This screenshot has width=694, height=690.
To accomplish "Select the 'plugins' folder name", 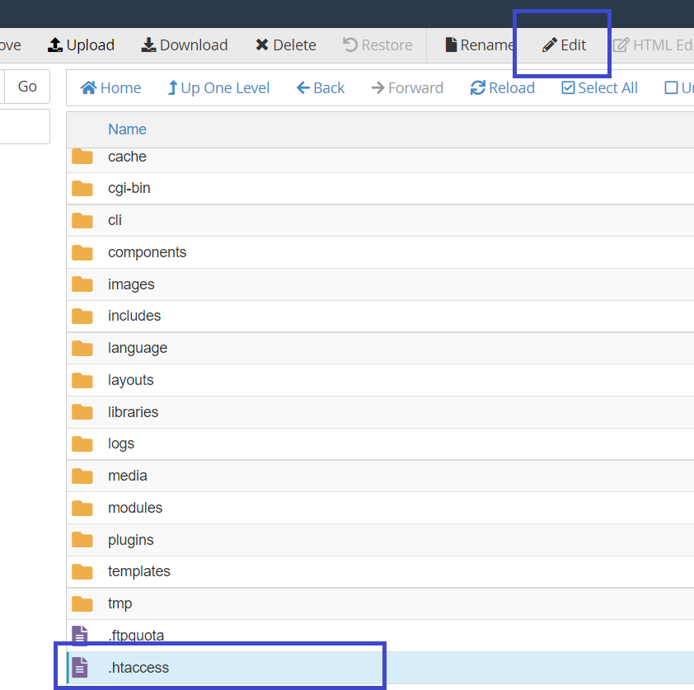I will 130,541.
